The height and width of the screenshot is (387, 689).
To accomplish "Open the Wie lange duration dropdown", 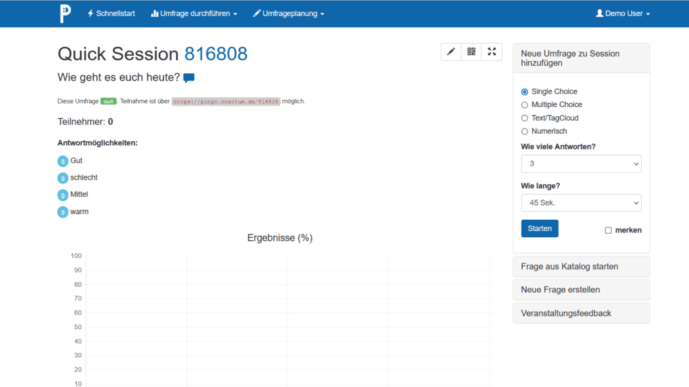I will point(581,202).
